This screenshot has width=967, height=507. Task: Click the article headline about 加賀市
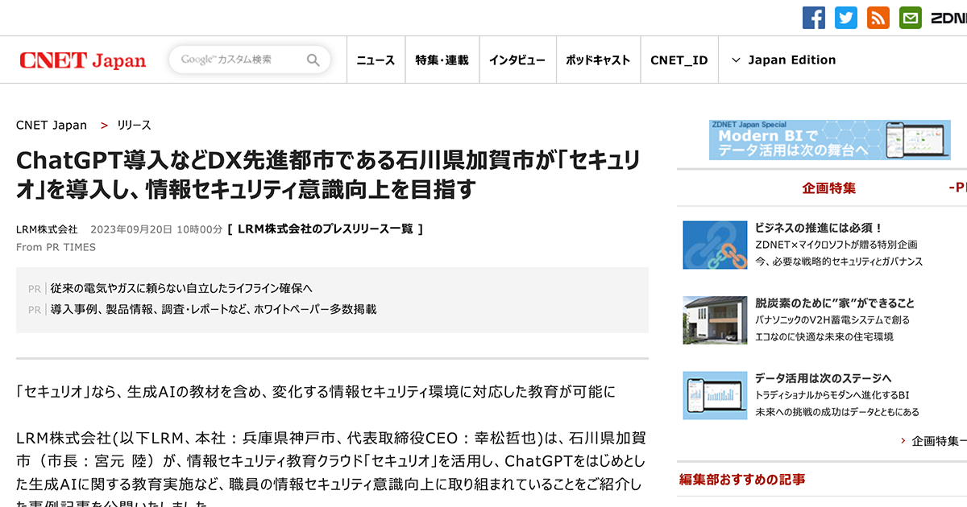tap(327, 174)
